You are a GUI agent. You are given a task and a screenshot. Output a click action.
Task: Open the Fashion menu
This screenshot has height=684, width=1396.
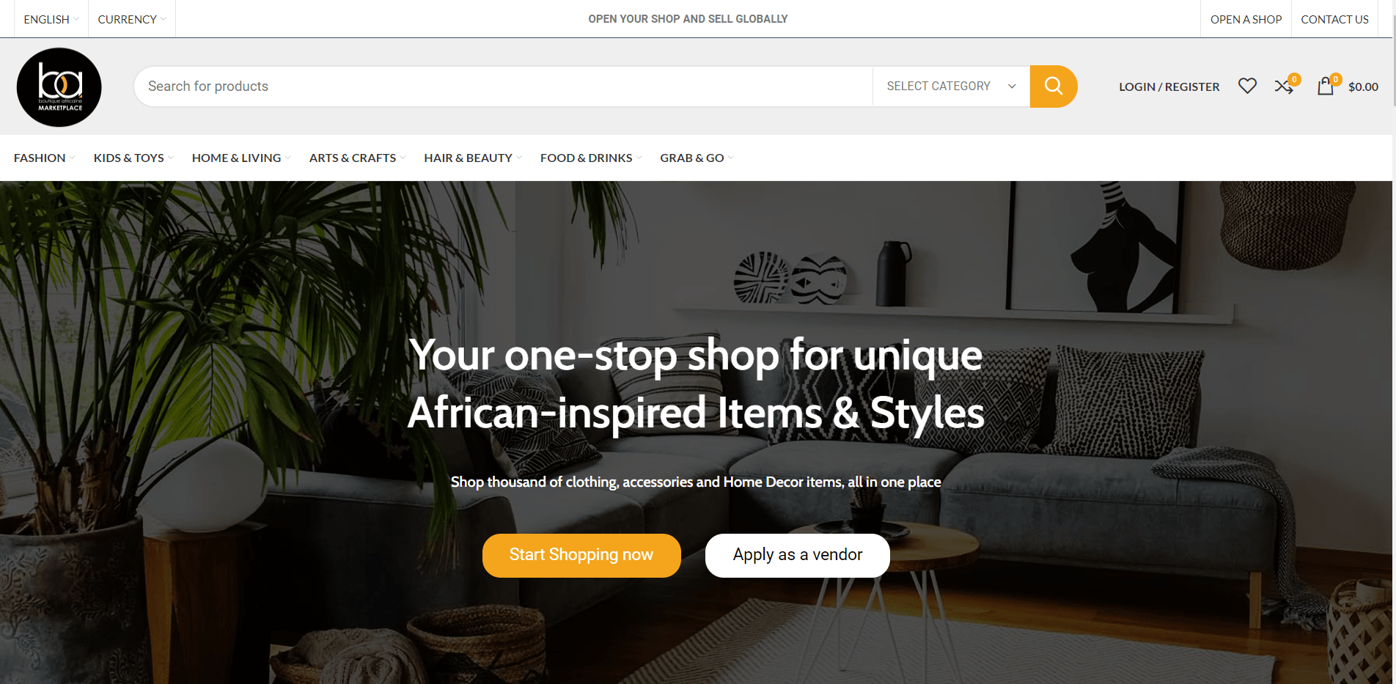tap(44, 158)
